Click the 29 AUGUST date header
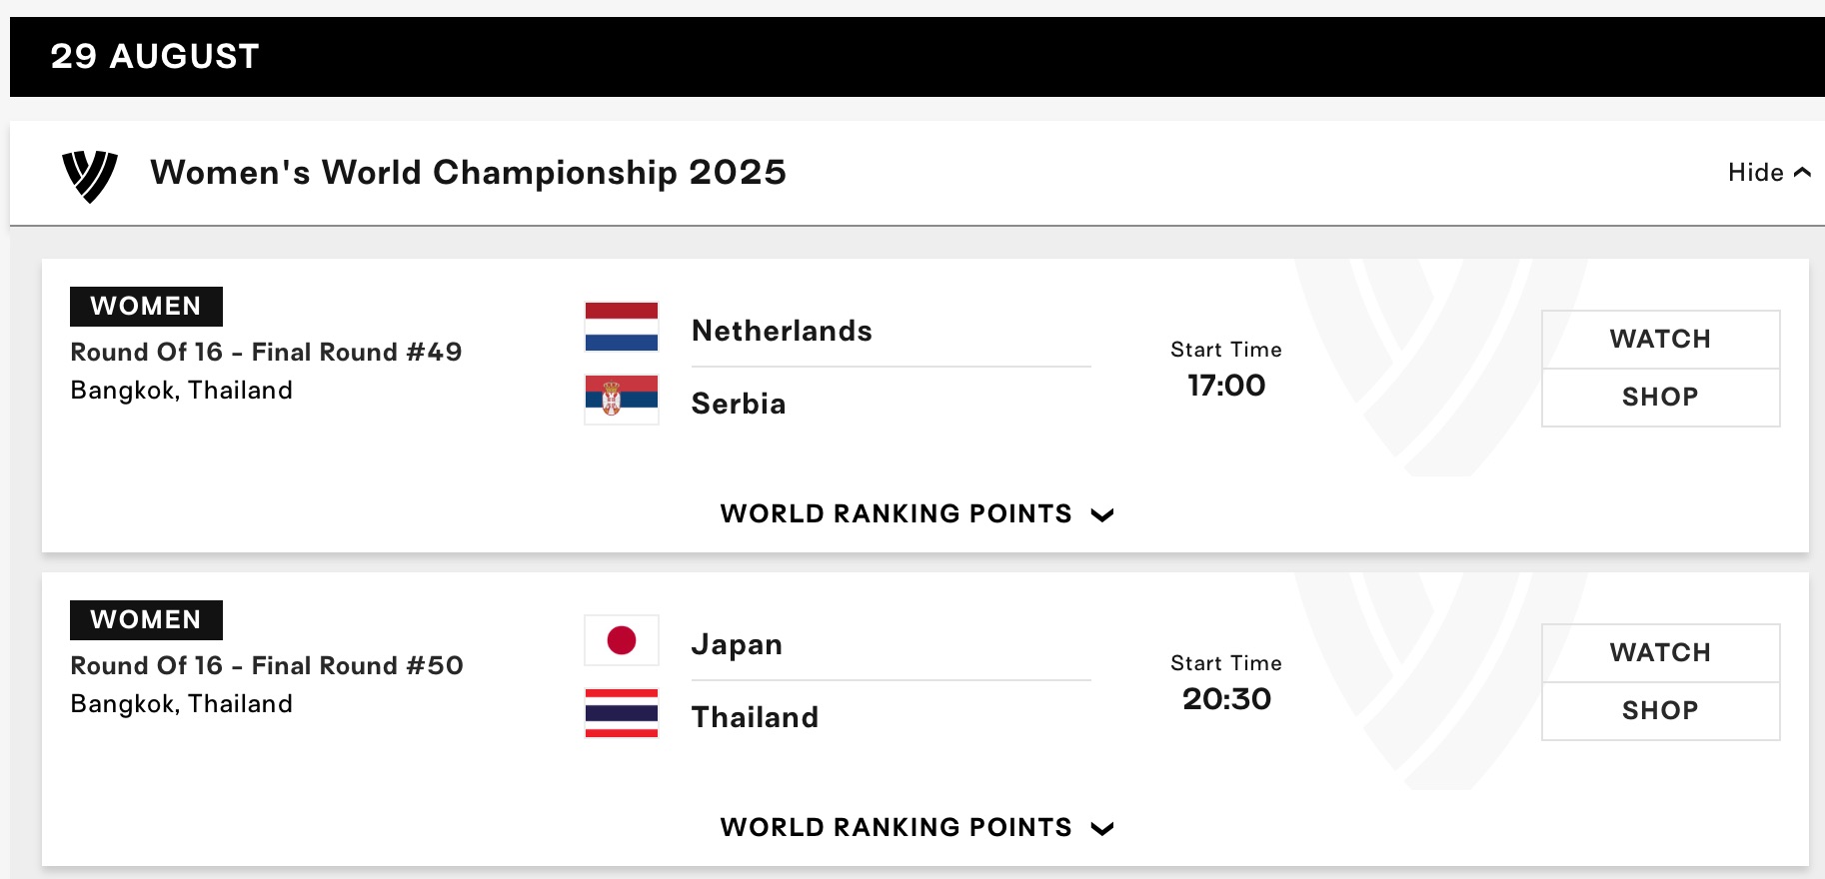This screenshot has height=879, width=1825. coord(155,57)
